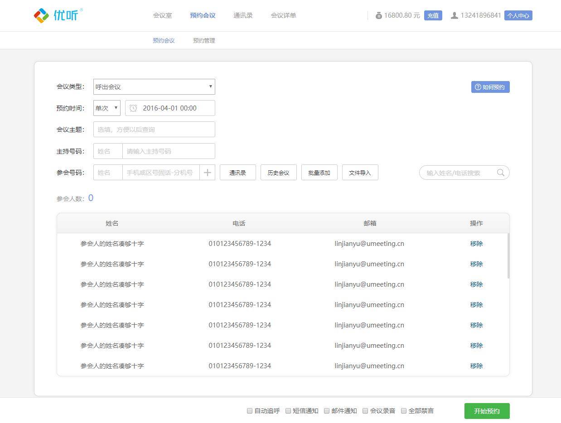
Task: Remove the first participant via 移除
Action: coord(476,244)
